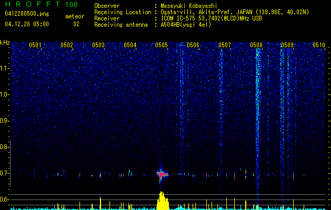
Task: Click the 0510 time marker
Action: pyautogui.click(x=319, y=45)
